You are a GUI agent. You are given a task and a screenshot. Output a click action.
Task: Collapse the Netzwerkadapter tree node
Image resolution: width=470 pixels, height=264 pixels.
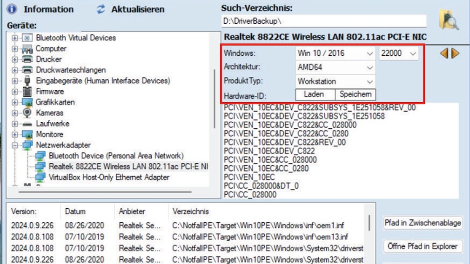point(15,145)
